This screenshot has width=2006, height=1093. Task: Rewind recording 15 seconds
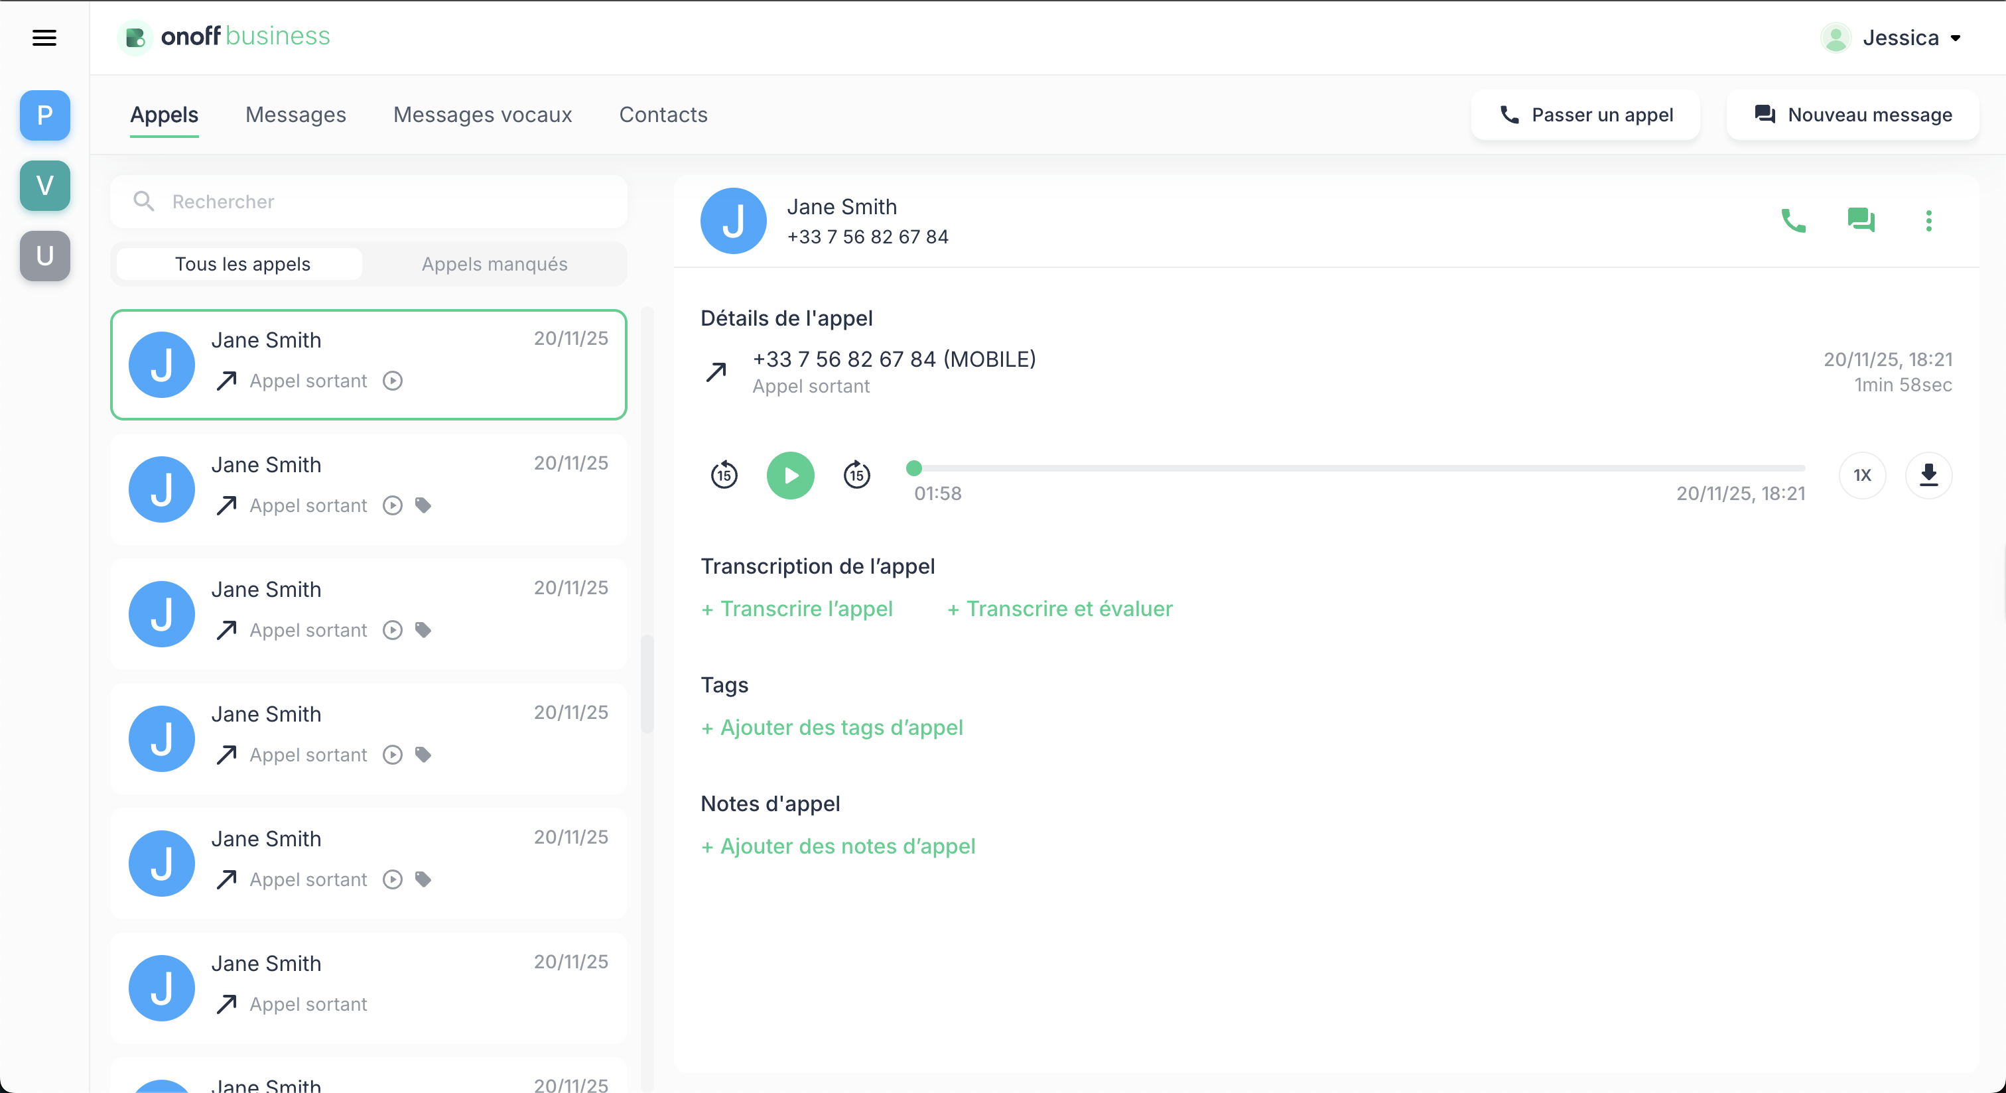(x=724, y=475)
